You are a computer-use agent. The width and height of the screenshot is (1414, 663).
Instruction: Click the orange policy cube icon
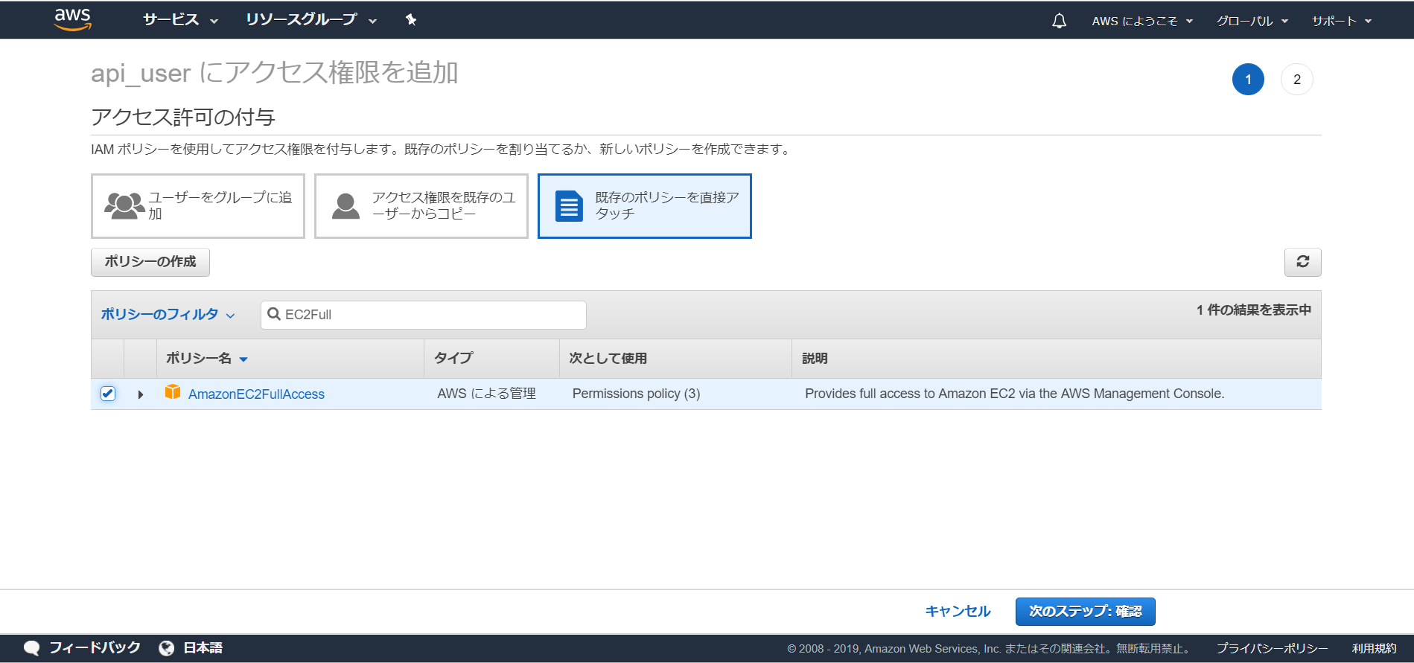[173, 391]
